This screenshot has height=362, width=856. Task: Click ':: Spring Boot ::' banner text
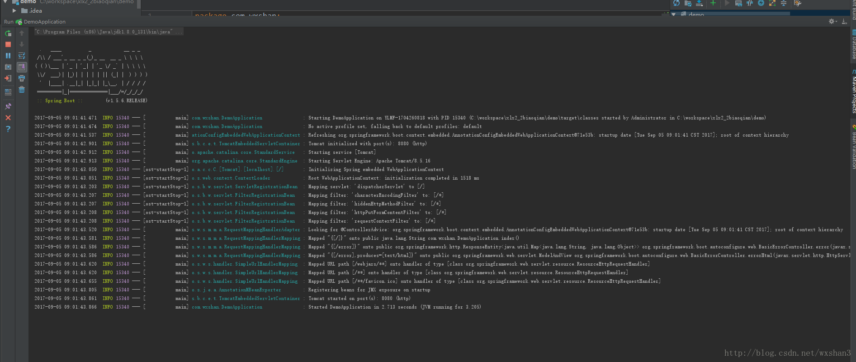pyautogui.click(x=60, y=100)
